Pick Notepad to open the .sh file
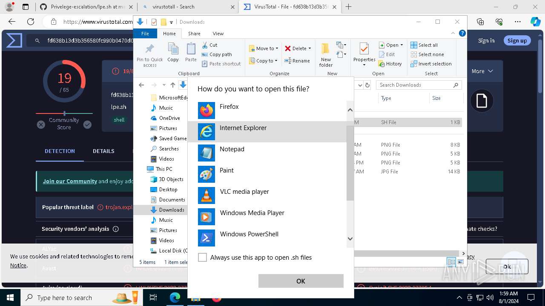 (267, 153)
